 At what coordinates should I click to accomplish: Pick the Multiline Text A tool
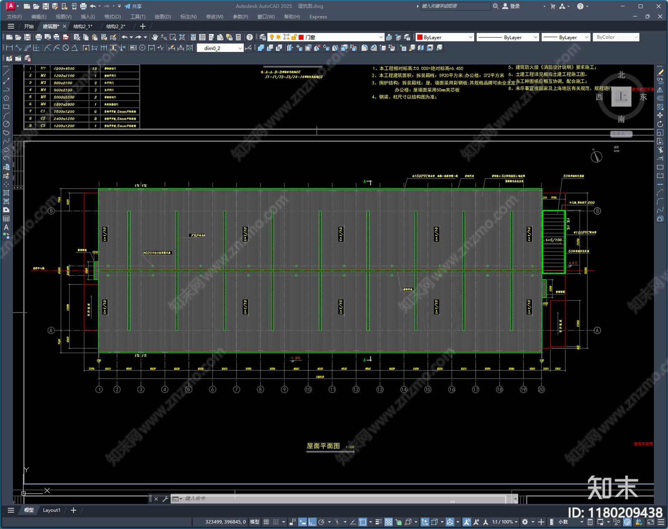[6, 227]
